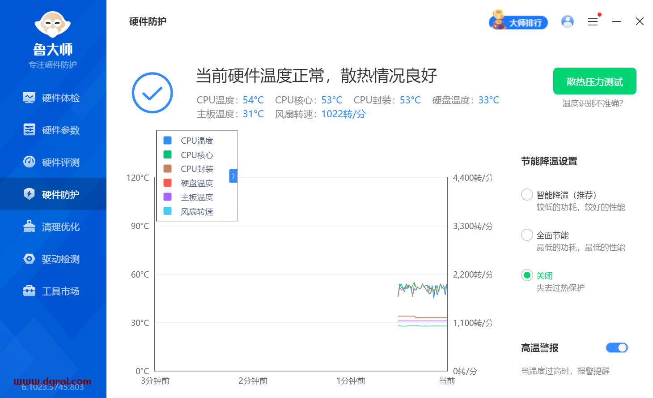This screenshot has width=653, height=398.
Task: Open the 硬件体检 hardware checkup section
Action: [53, 98]
